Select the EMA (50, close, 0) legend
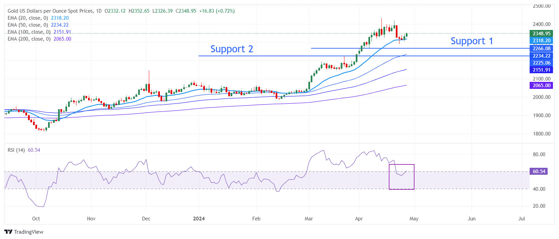This screenshot has width=559, height=239. tap(28, 25)
